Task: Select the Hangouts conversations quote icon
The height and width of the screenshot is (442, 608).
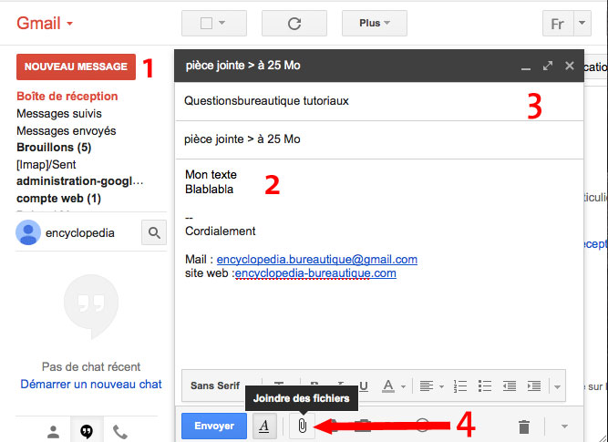Action: coord(87,430)
